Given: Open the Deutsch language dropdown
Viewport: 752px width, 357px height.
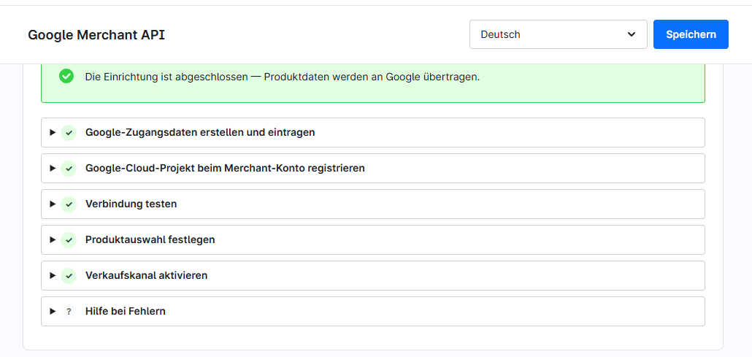Looking at the screenshot, I should (559, 34).
